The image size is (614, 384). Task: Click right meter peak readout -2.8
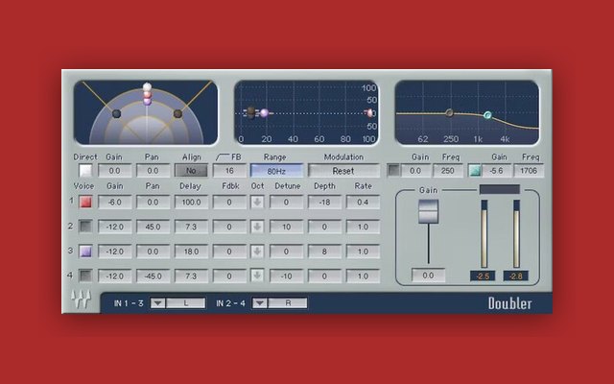tap(516, 276)
